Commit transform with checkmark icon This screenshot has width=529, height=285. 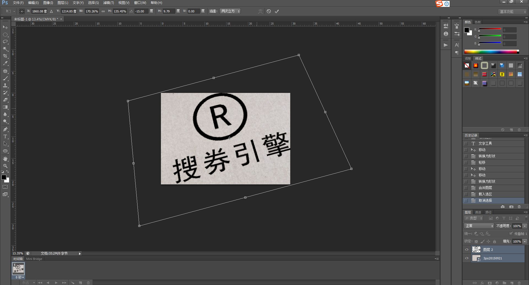pyautogui.click(x=277, y=11)
